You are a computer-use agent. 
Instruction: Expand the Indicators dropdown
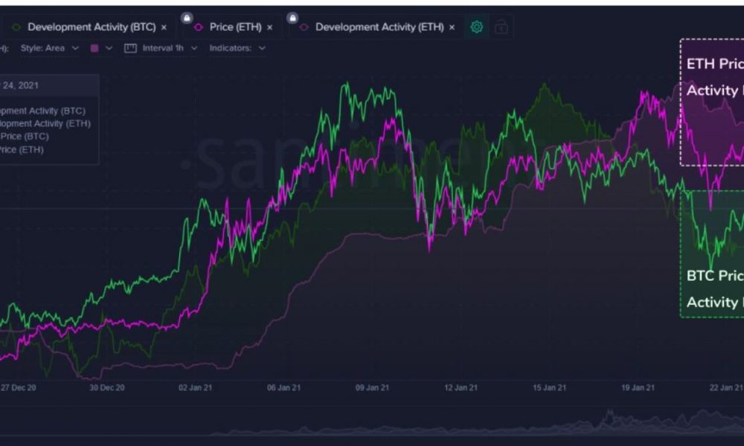tap(237, 48)
